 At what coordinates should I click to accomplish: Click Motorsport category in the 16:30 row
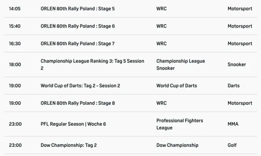coord(240,44)
